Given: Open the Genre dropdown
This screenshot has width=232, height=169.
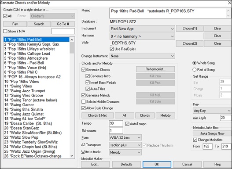Looking at the screenshot, I should (52, 16).
